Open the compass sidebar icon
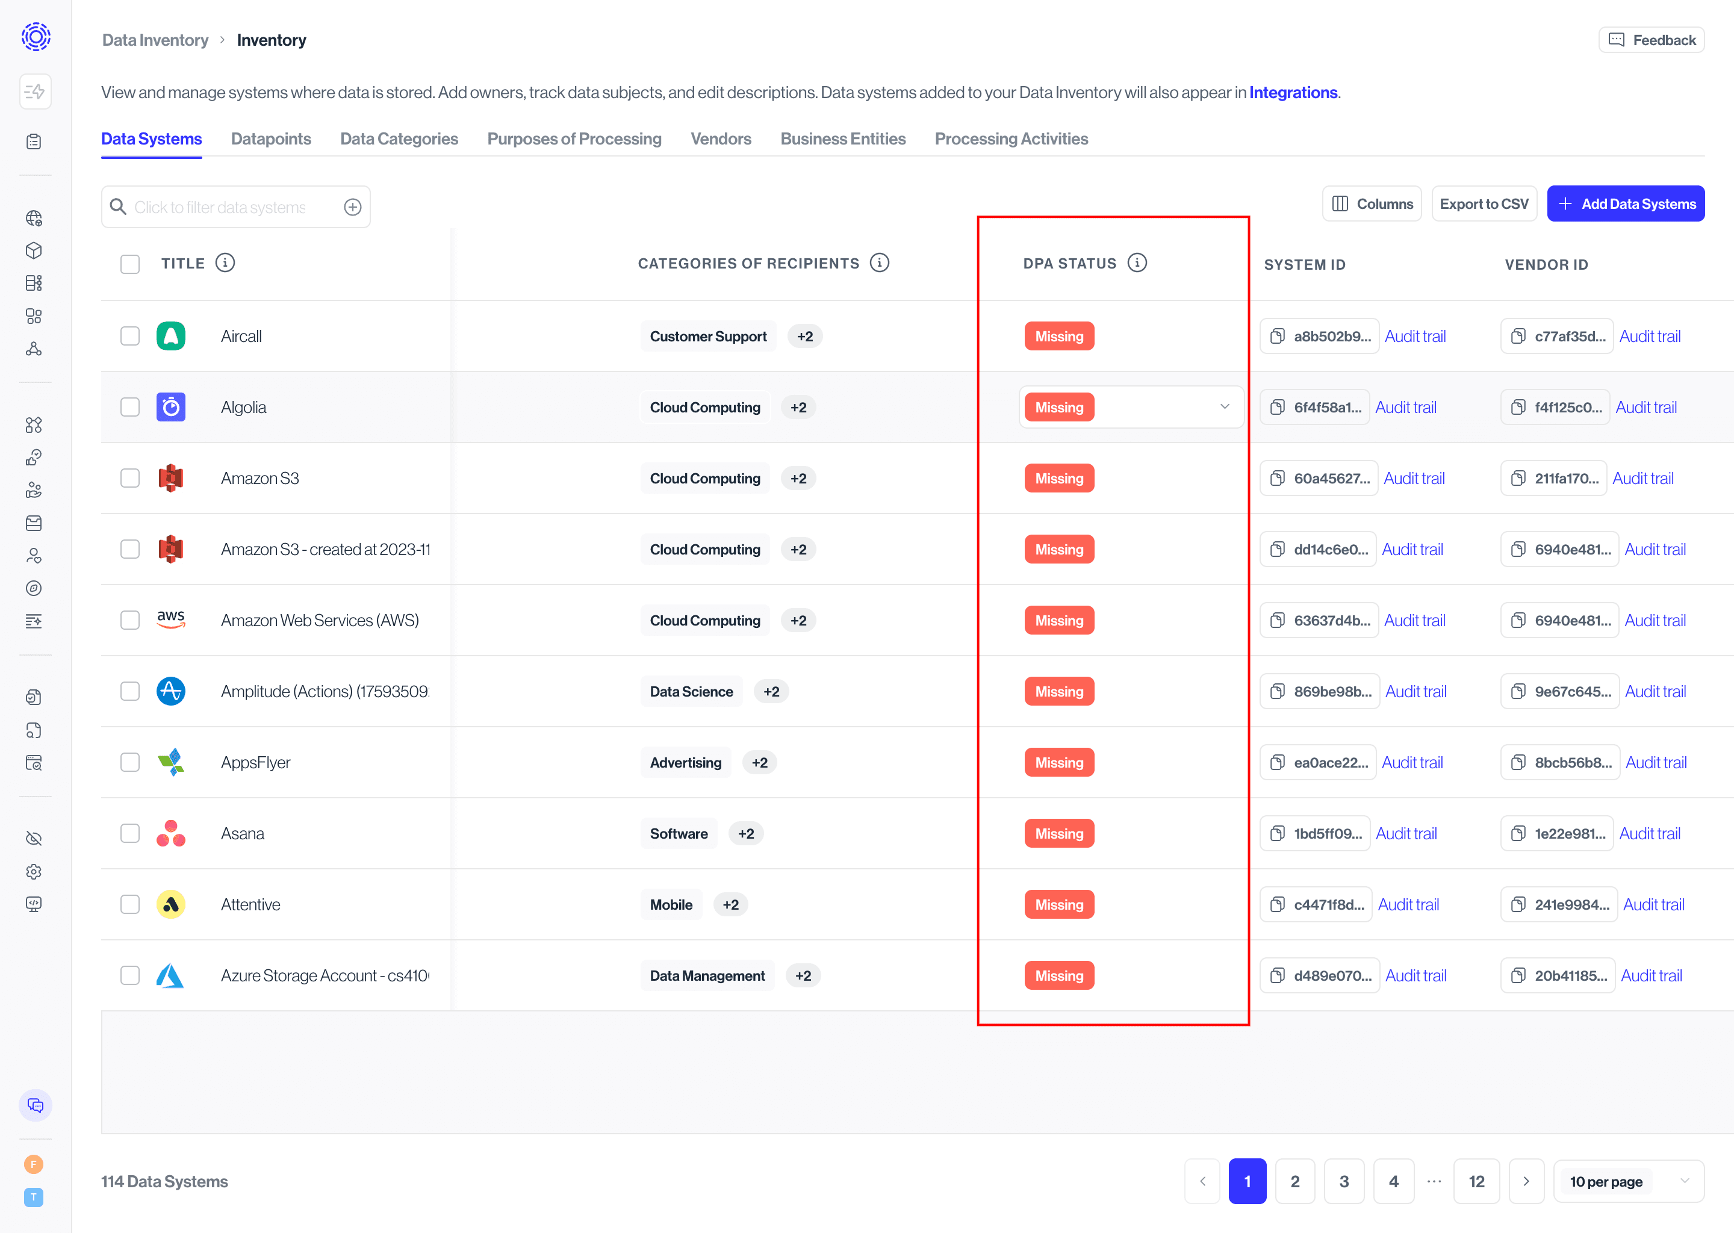Image resolution: width=1734 pixels, height=1233 pixels. (x=34, y=588)
